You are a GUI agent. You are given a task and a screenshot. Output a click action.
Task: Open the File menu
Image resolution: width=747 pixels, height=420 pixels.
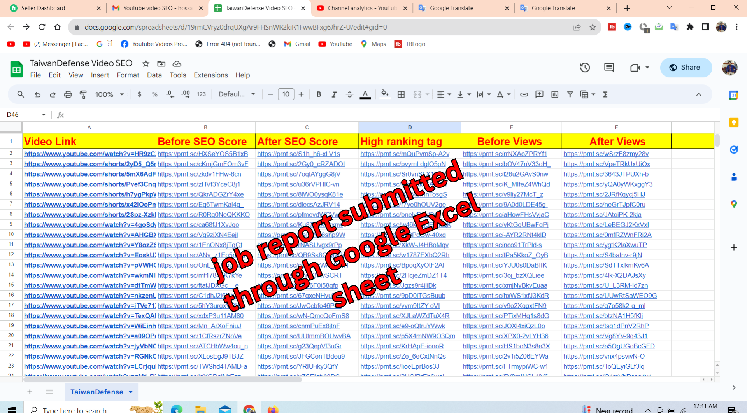(35, 75)
